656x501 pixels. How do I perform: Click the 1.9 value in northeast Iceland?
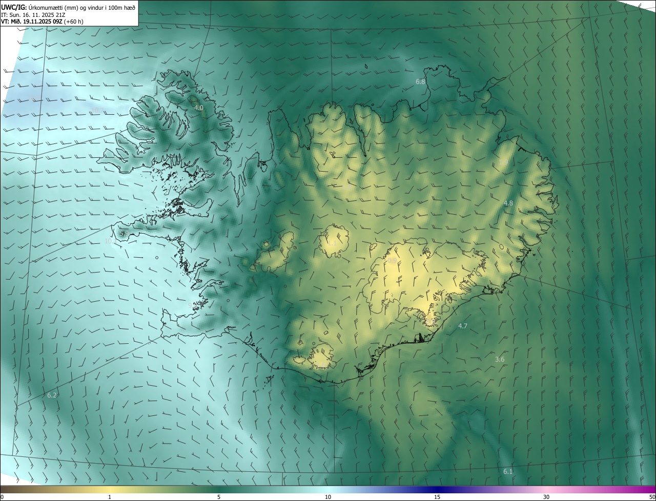[503, 162]
